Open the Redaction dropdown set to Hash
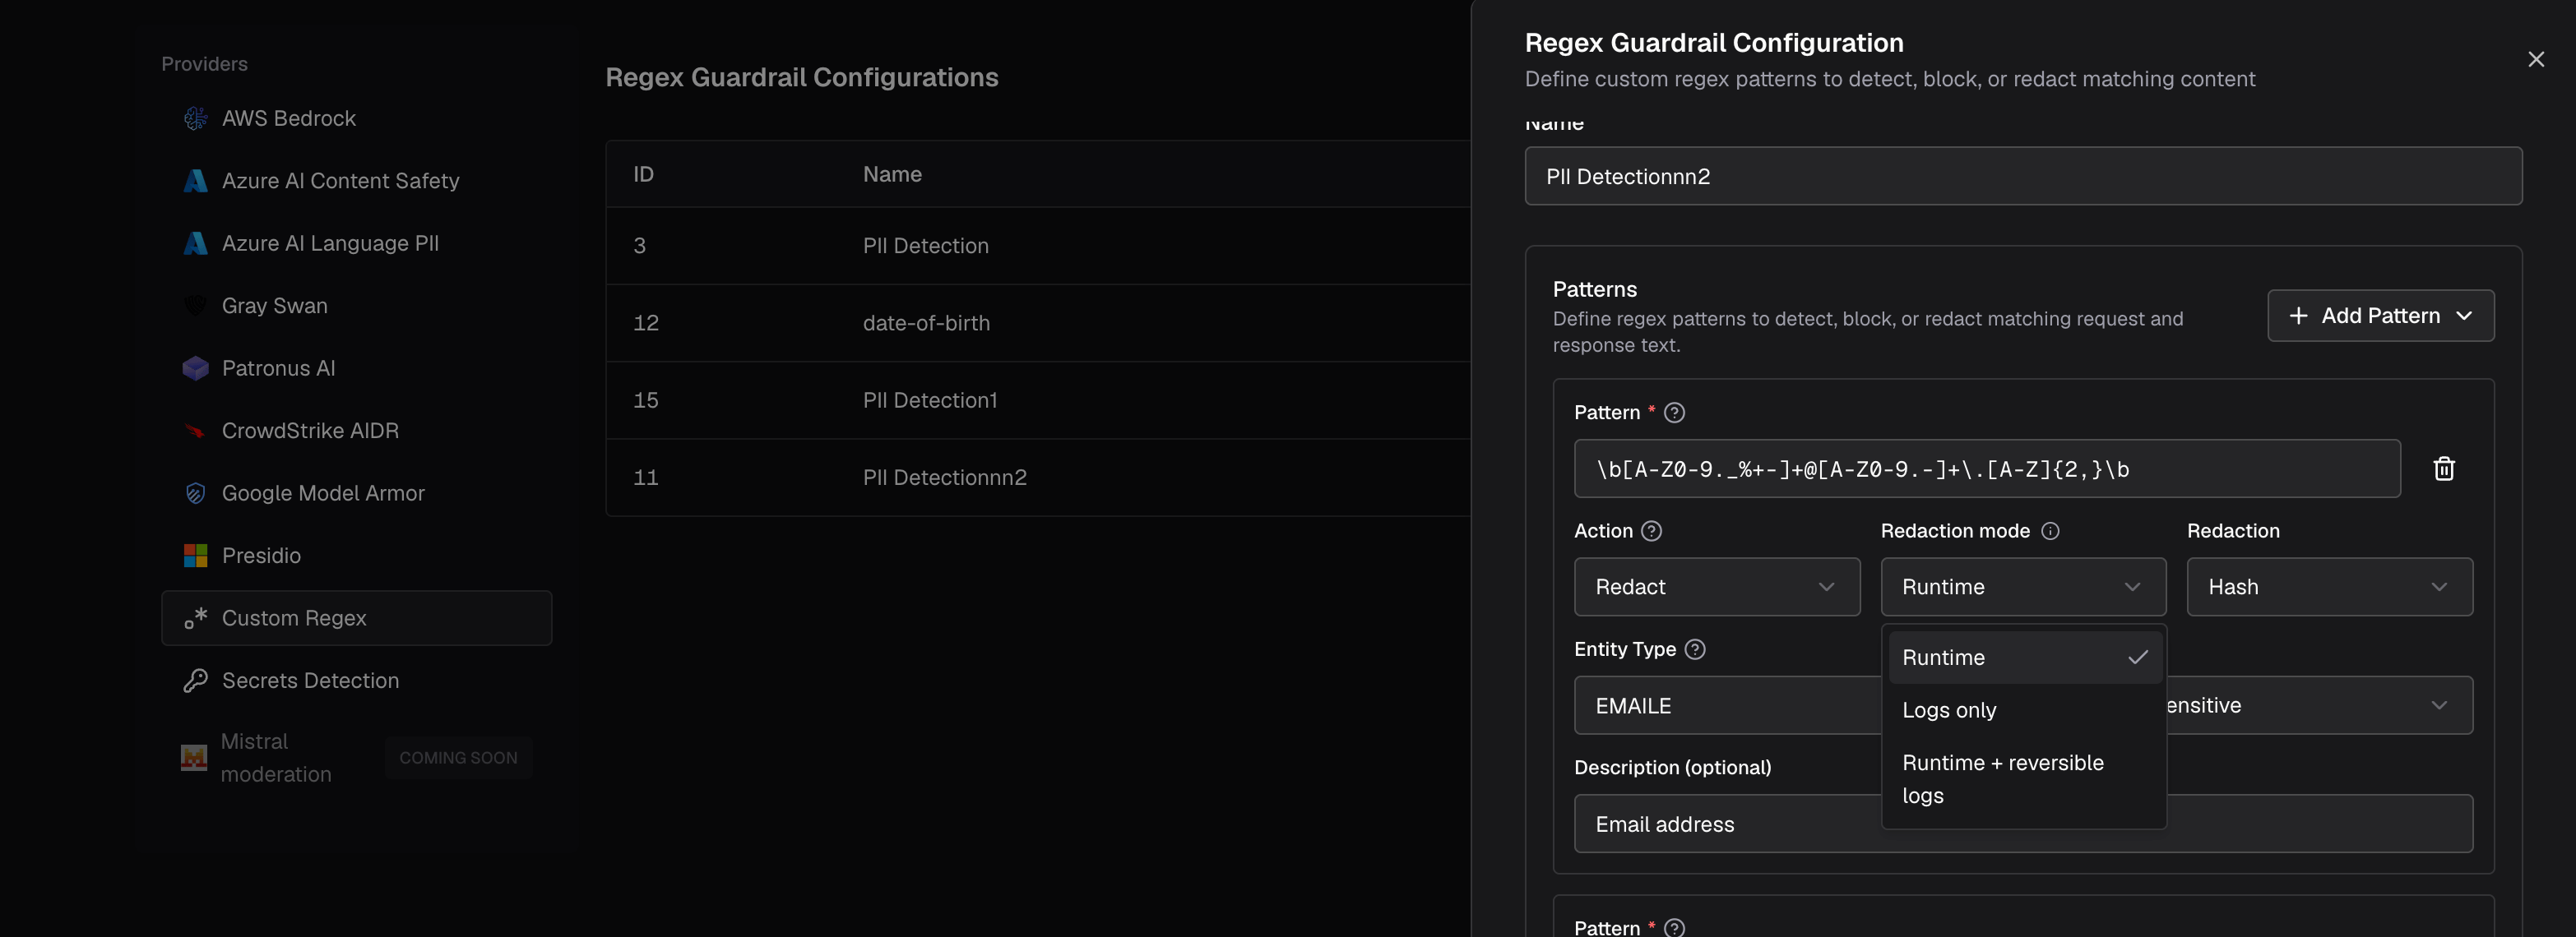Screen dimensions: 2576x937 (2329, 588)
